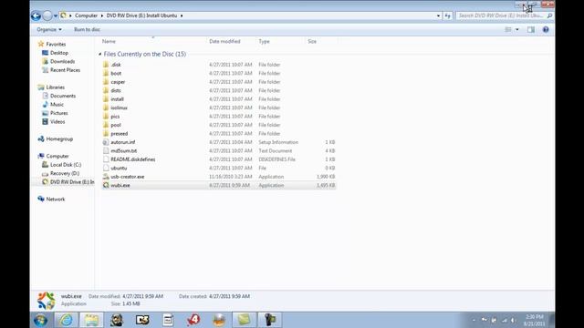
Task: Select the casper folder
Action: (118, 82)
